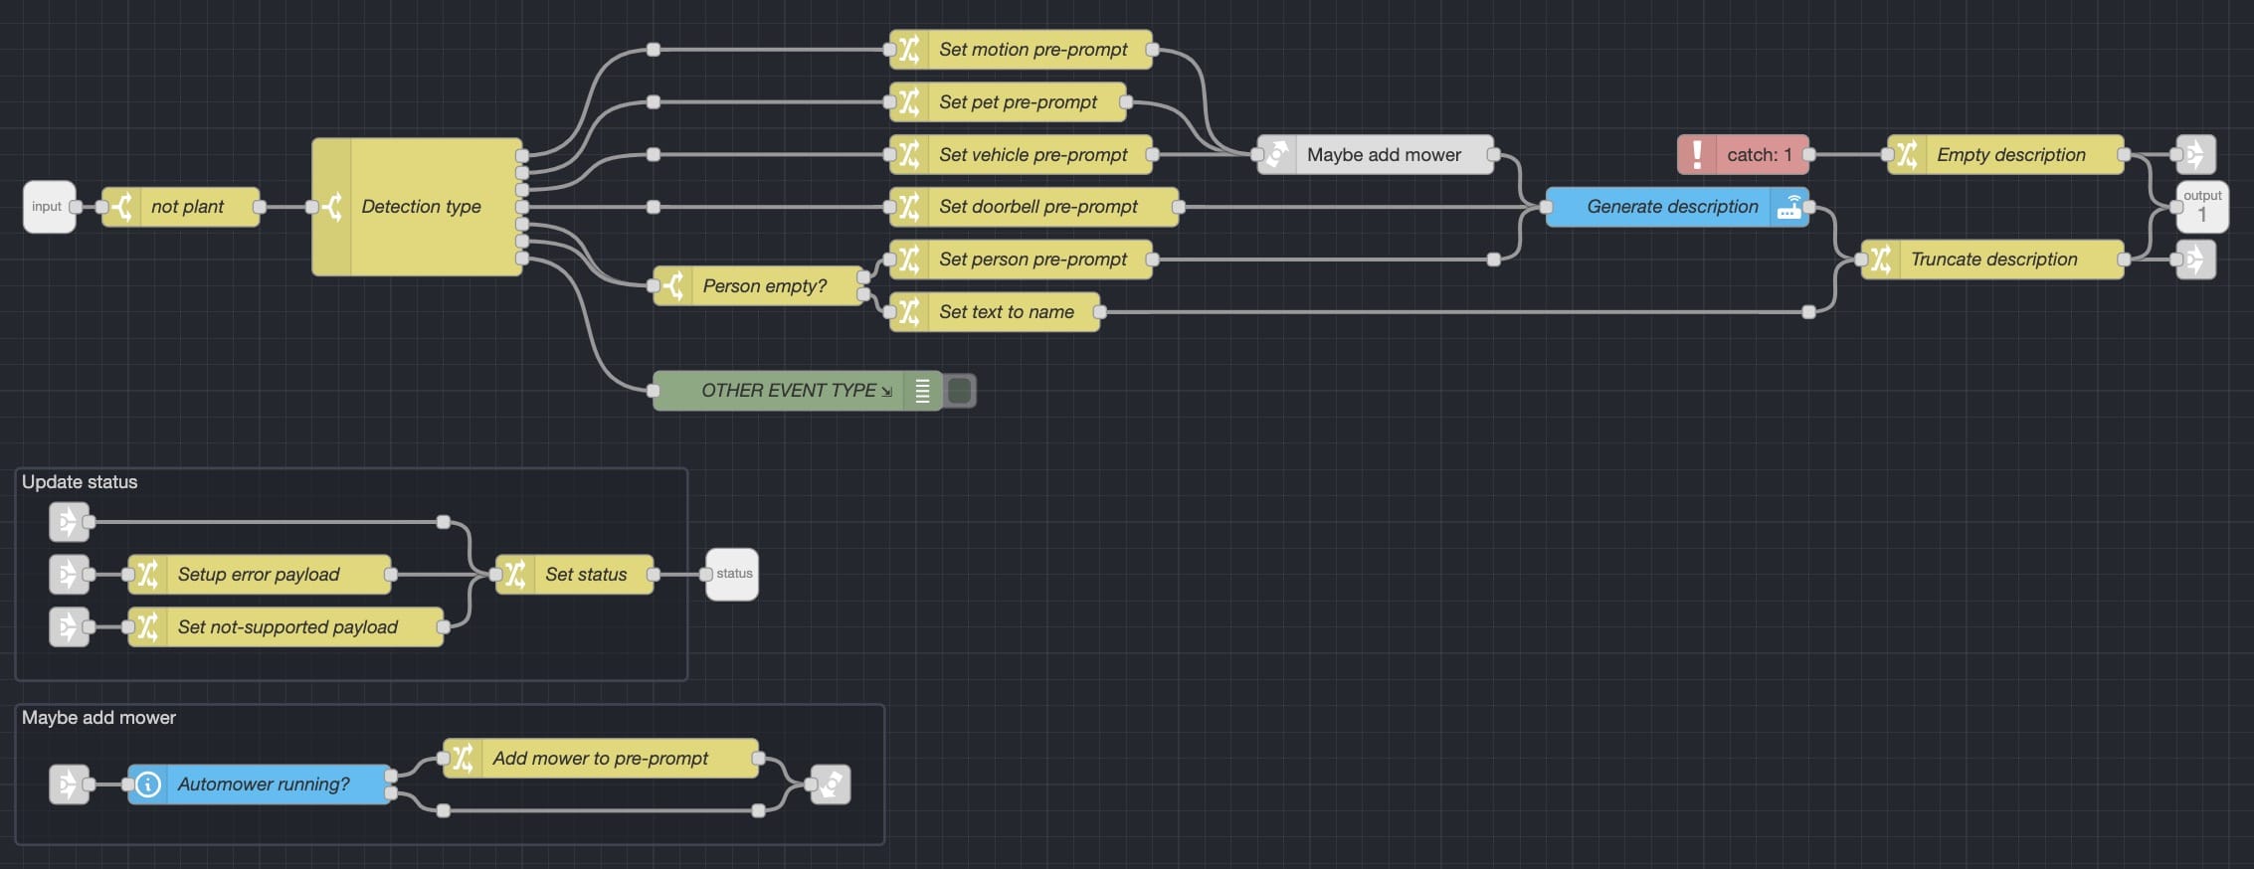The height and width of the screenshot is (869, 2254).
Task: Select the 'catch: 1' node label
Action: (x=1760, y=155)
